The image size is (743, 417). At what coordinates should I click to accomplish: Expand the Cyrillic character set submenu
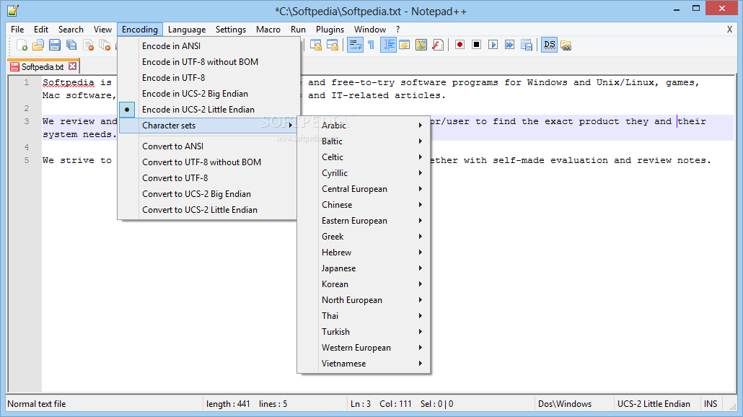pos(364,173)
